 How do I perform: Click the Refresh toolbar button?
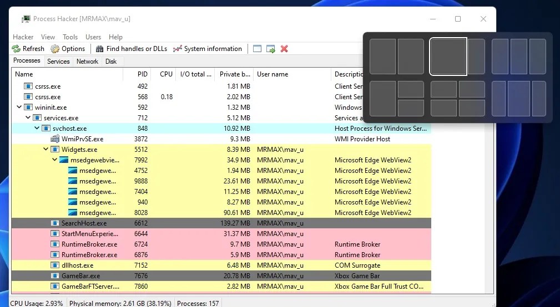(x=28, y=49)
